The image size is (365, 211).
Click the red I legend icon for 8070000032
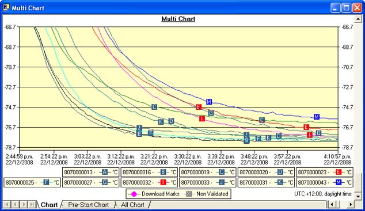point(163,182)
